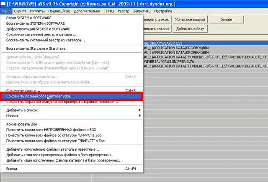Choose Добавить хэши всех проверенных файлов

click(x=72, y=155)
